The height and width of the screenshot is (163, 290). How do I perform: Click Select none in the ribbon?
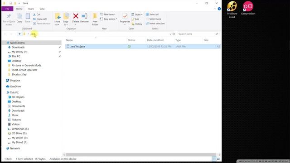[154, 19]
